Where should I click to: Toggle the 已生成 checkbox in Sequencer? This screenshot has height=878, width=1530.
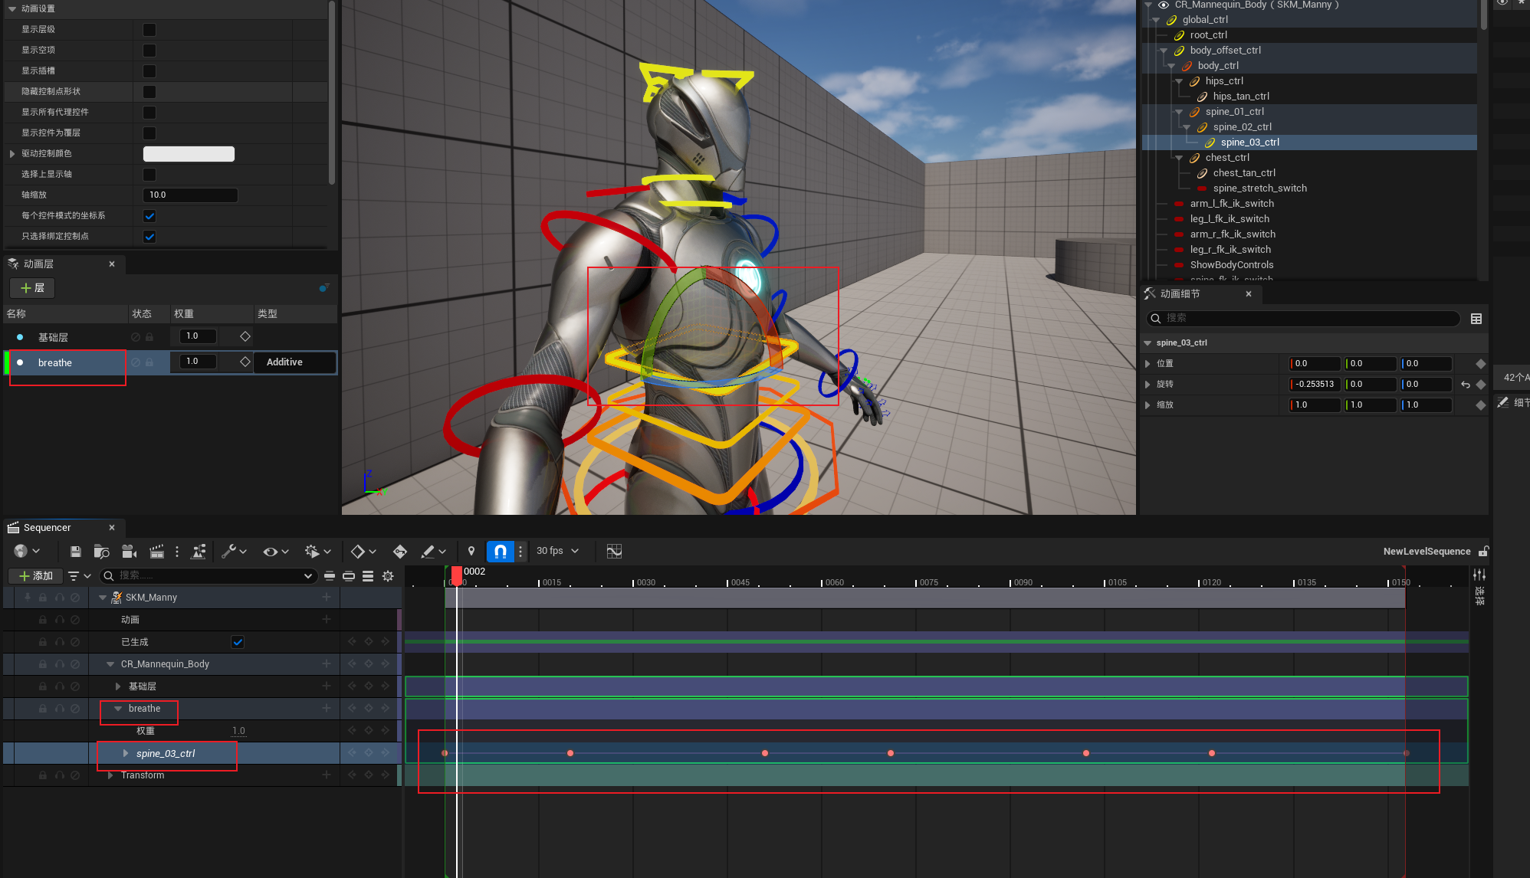click(238, 642)
